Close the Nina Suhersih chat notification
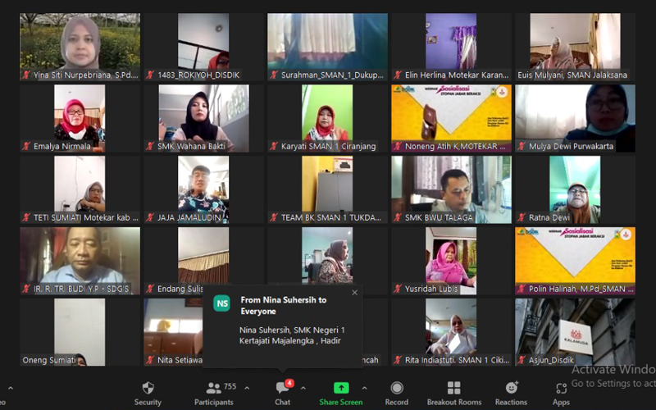Image resolution: width=656 pixels, height=410 pixels. point(354,293)
